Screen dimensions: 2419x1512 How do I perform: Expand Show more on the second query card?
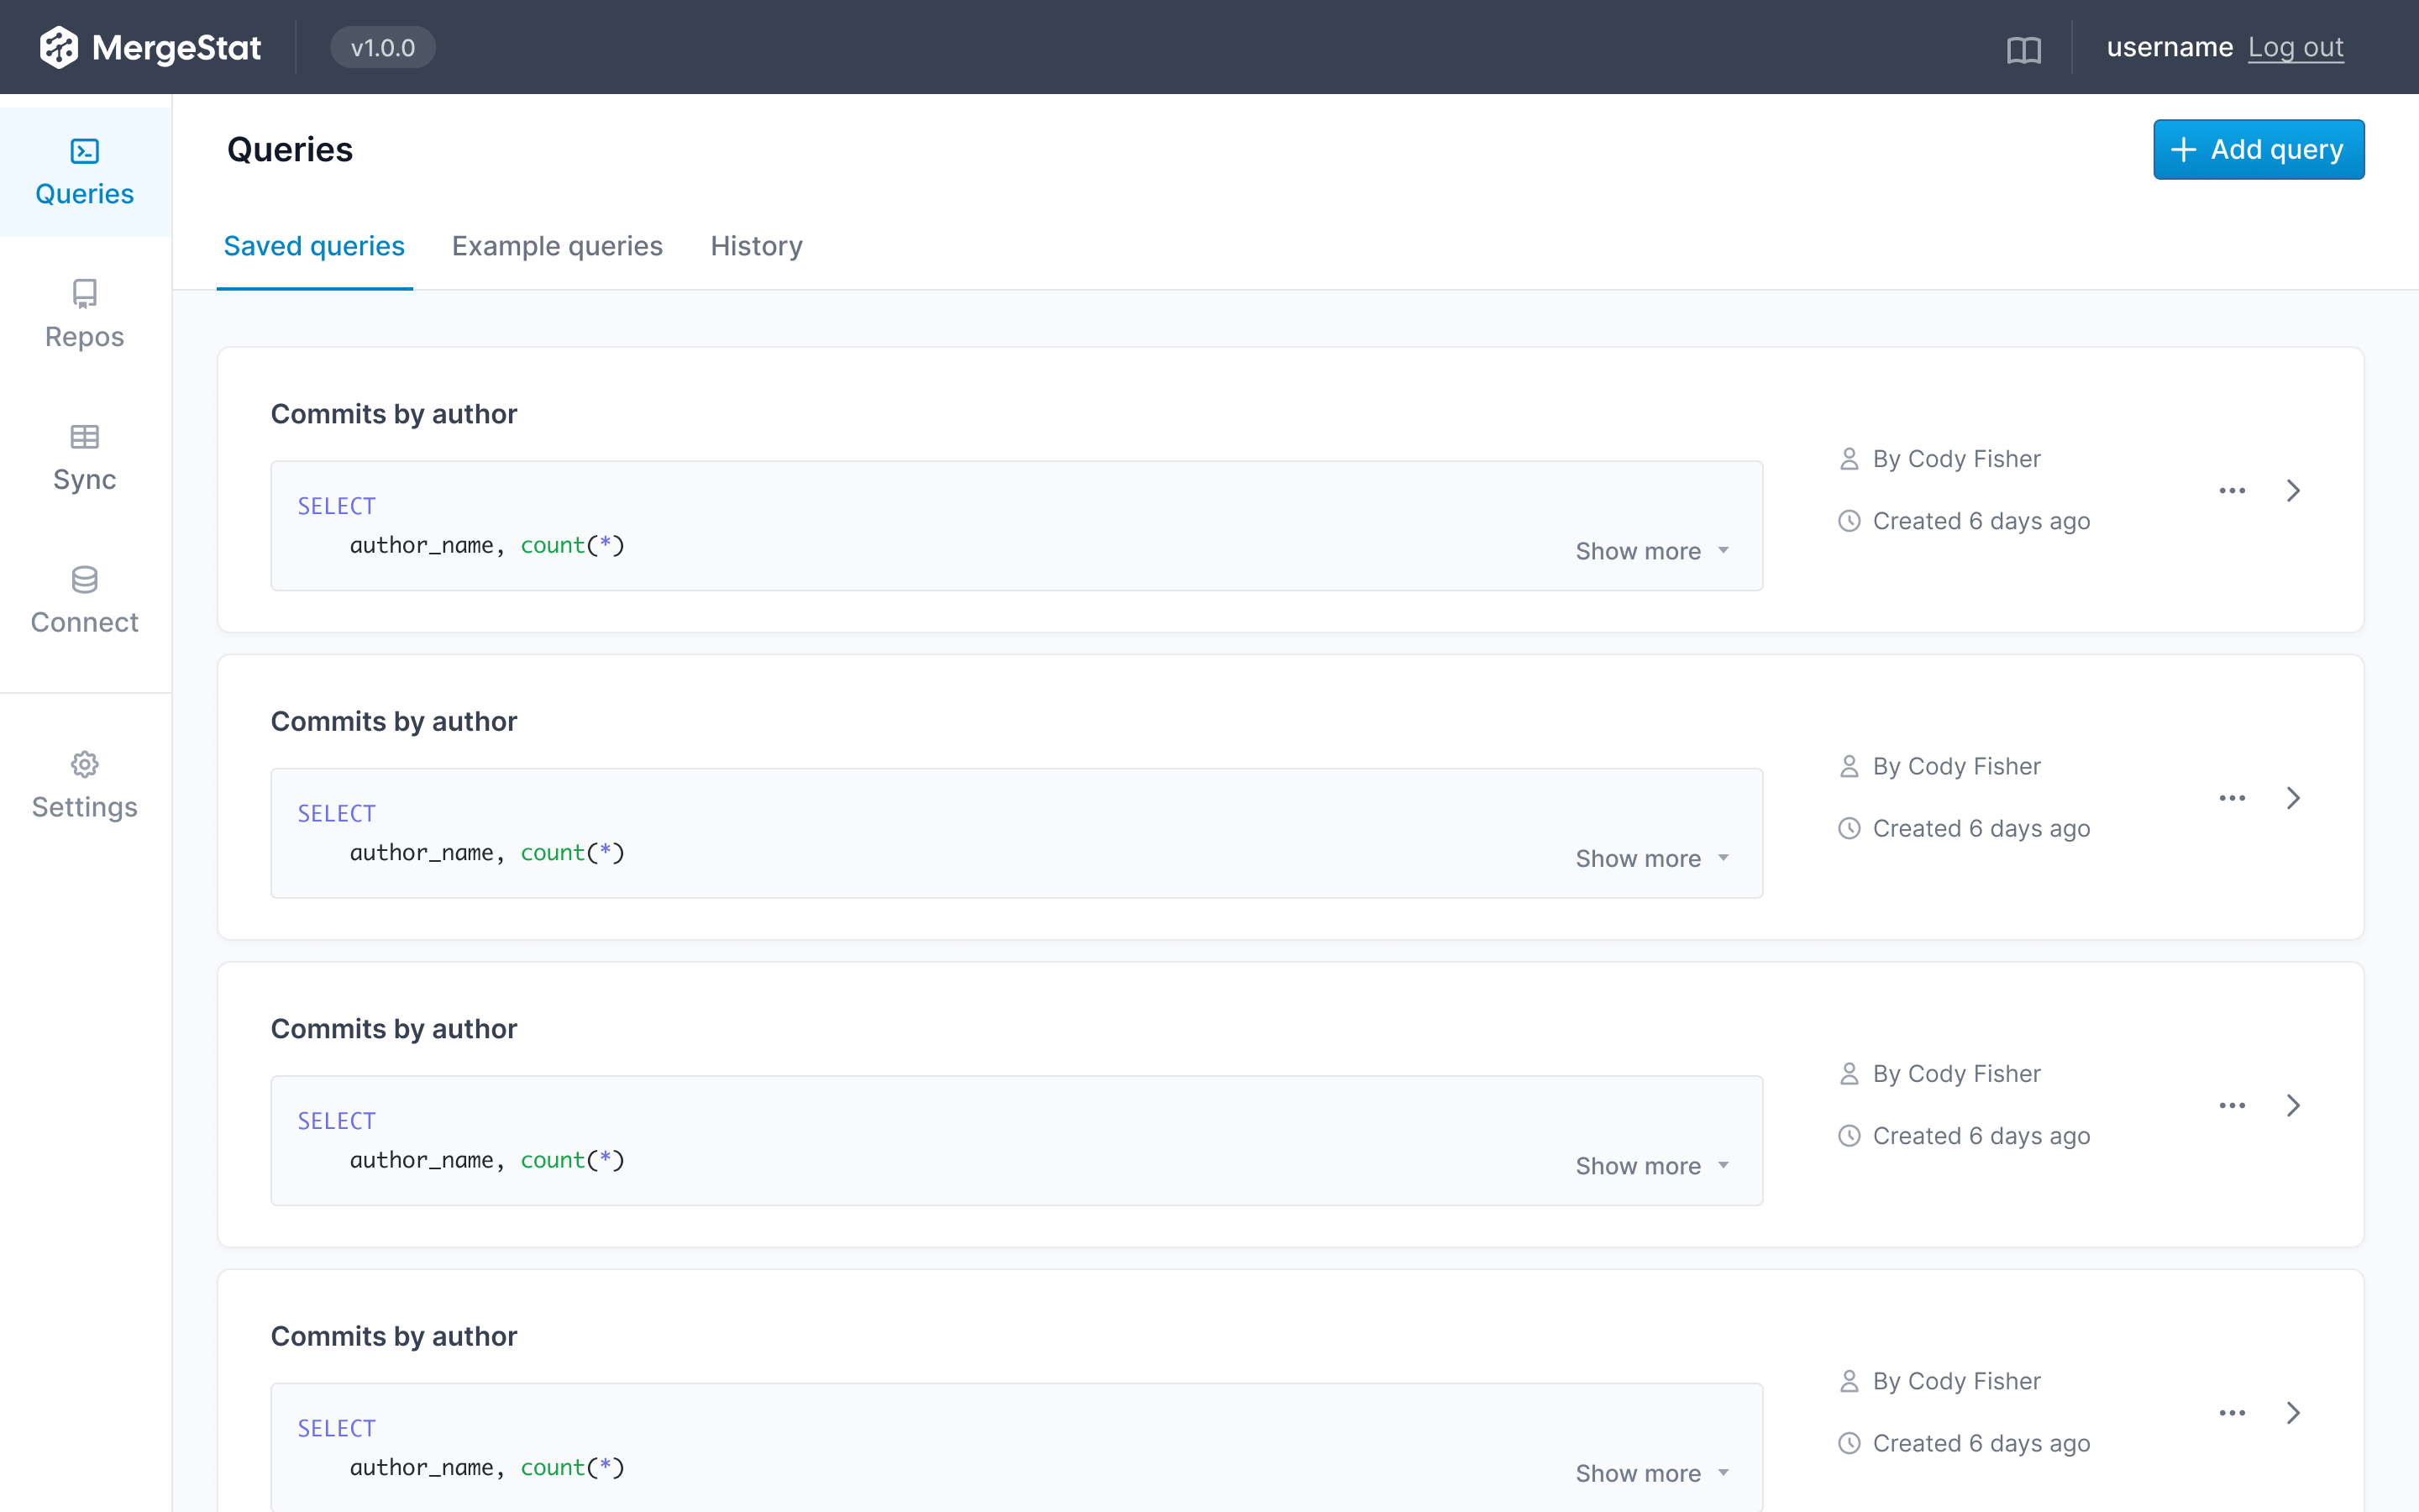1650,858
